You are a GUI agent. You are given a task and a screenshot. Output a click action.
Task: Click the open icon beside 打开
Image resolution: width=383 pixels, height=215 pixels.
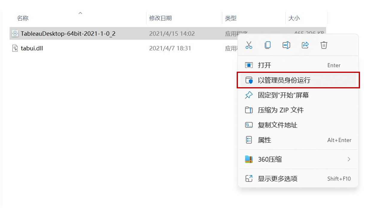pos(249,65)
